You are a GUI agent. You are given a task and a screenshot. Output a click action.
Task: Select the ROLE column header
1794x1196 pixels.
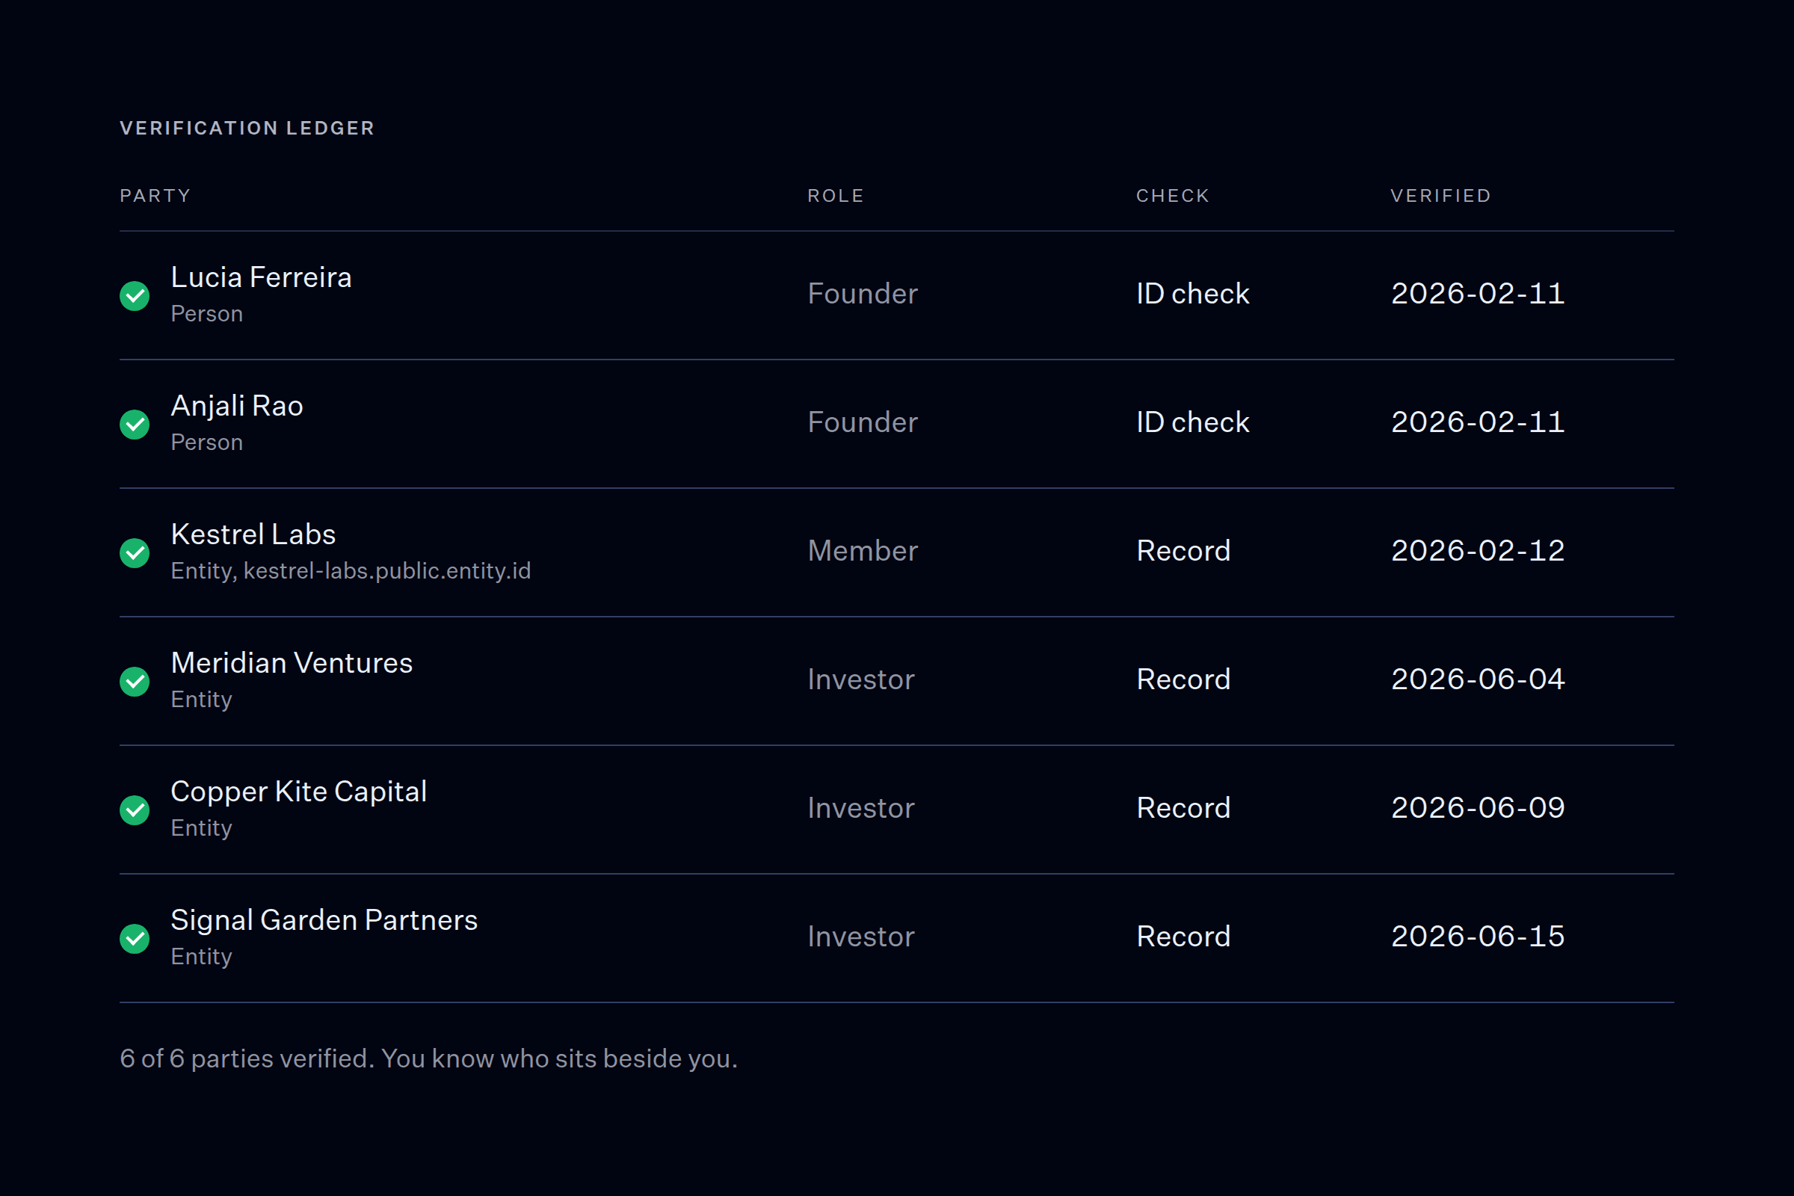pyautogui.click(x=836, y=196)
